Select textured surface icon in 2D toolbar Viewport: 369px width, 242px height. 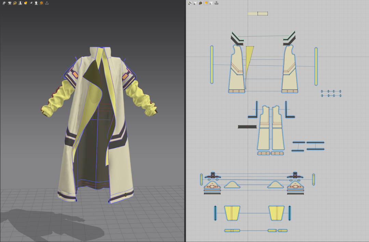206,3
